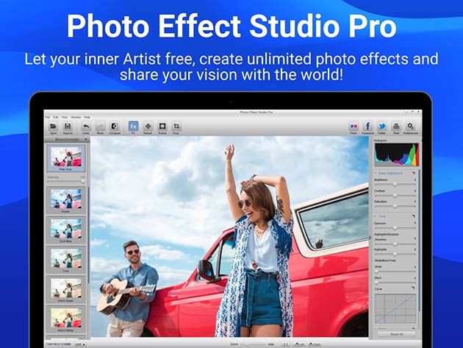Image resolution: width=463 pixels, height=348 pixels.
Task: Rotate image Right in the bottom bar
Action: 315,344
